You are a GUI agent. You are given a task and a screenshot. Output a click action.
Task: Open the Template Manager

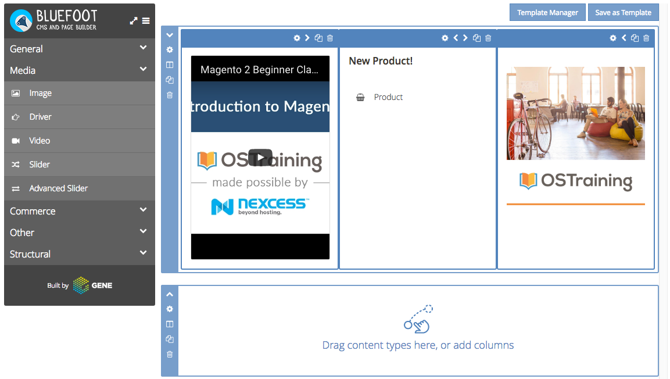click(547, 12)
